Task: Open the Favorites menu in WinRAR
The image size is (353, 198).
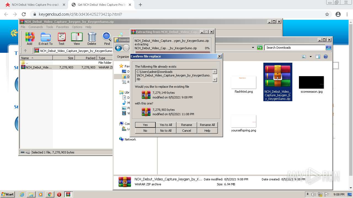Action: click(63, 27)
